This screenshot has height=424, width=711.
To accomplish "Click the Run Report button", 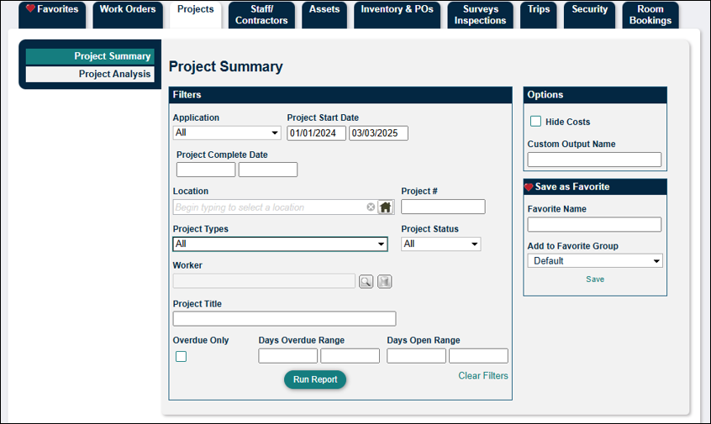I will pos(315,380).
